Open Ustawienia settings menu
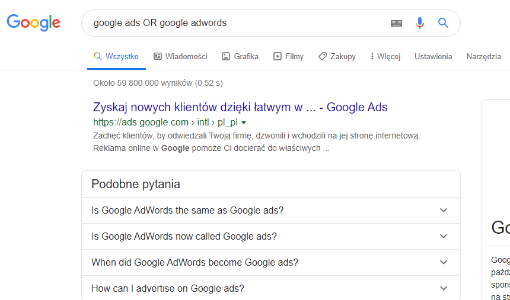The height and width of the screenshot is (300, 510). coord(433,57)
